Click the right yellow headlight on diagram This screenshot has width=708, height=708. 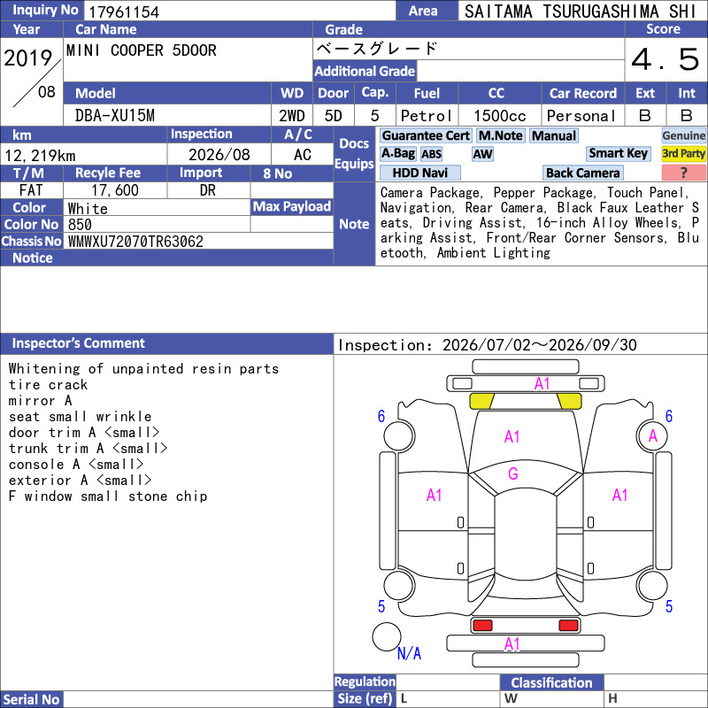click(x=569, y=401)
